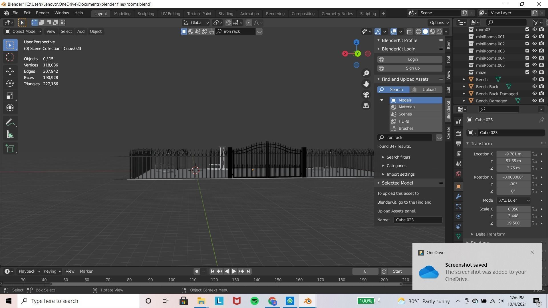Open the vertical BlenderKit sidebar tab
This screenshot has width=548, height=308.
448,110
